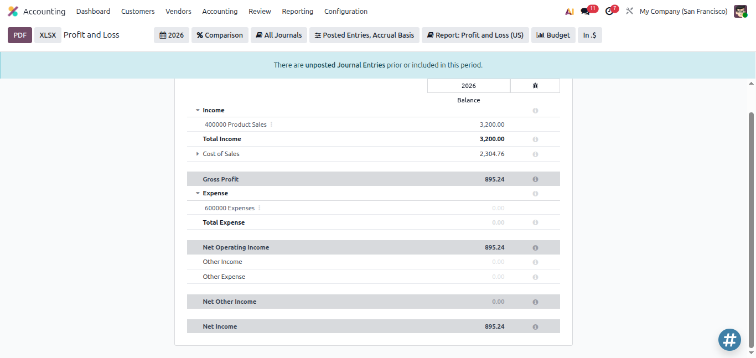Open the messages chat bubble icon

click(x=585, y=11)
